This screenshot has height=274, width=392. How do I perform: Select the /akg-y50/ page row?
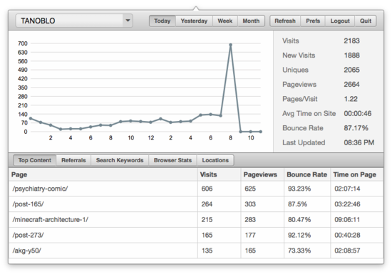point(196,251)
